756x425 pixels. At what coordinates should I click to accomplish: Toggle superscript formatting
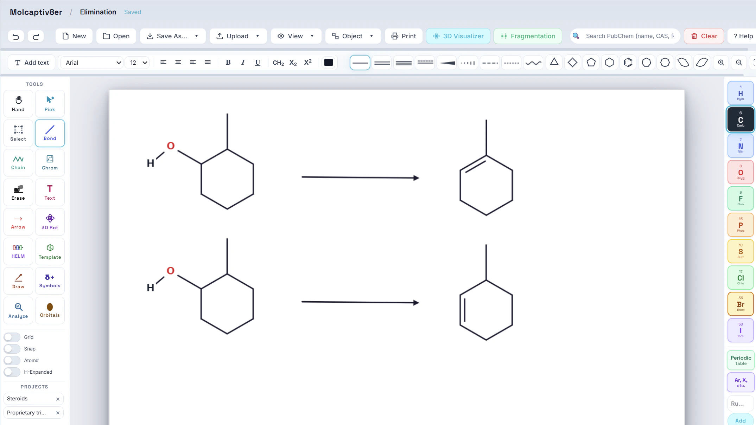click(x=308, y=63)
